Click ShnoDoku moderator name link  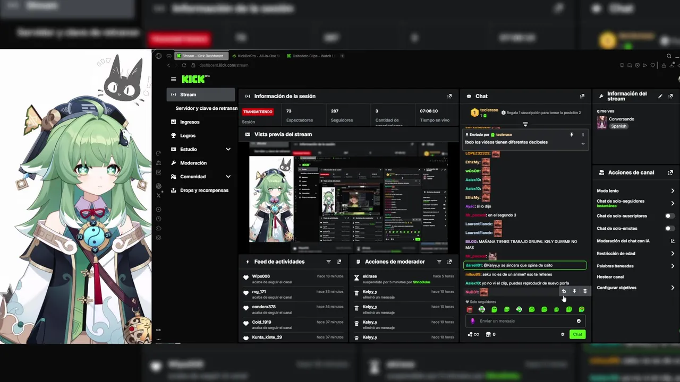click(421, 282)
